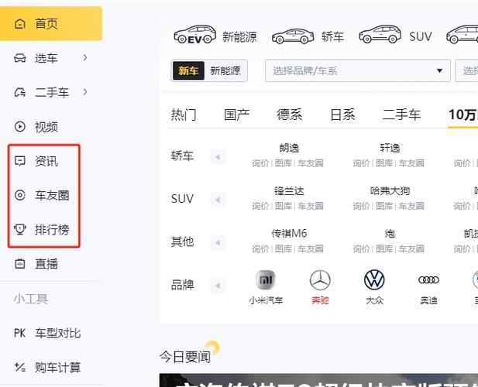Switch to the 日系 tab
Screen dimensions: 478x387
[342, 115]
